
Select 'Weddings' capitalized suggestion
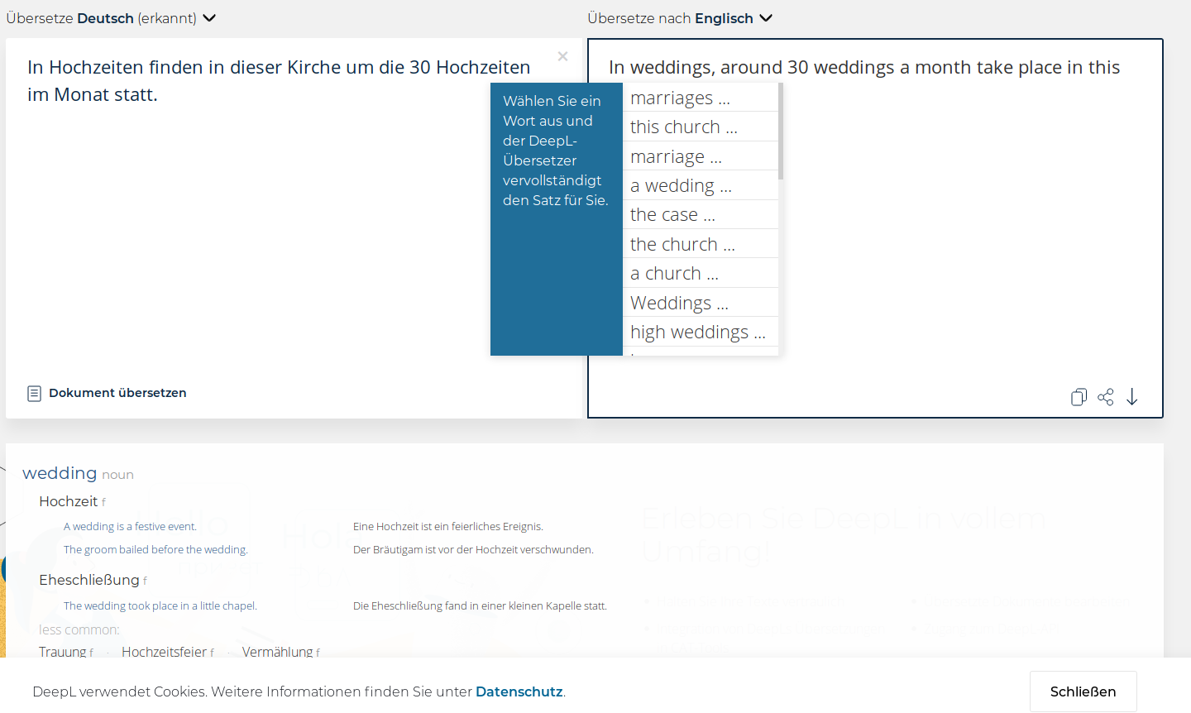pos(679,304)
